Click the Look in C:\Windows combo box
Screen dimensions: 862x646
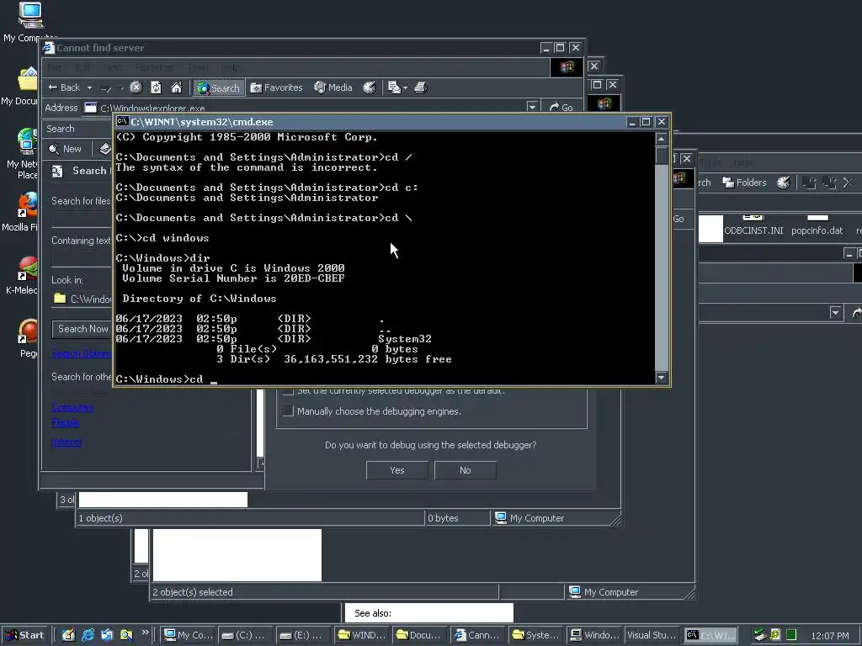(82, 299)
